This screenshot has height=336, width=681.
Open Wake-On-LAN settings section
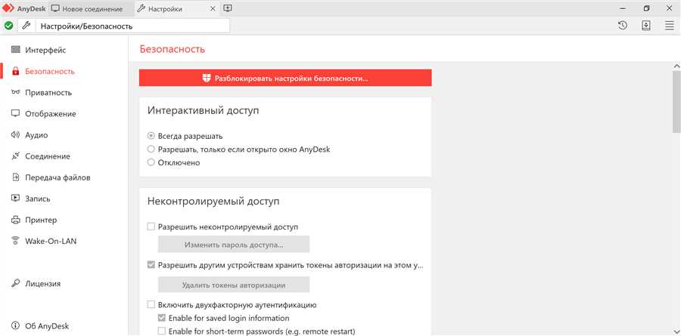(51, 241)
